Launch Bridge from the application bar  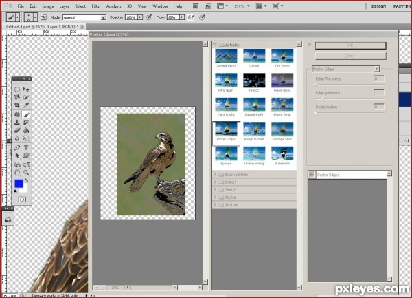(196, 6)
